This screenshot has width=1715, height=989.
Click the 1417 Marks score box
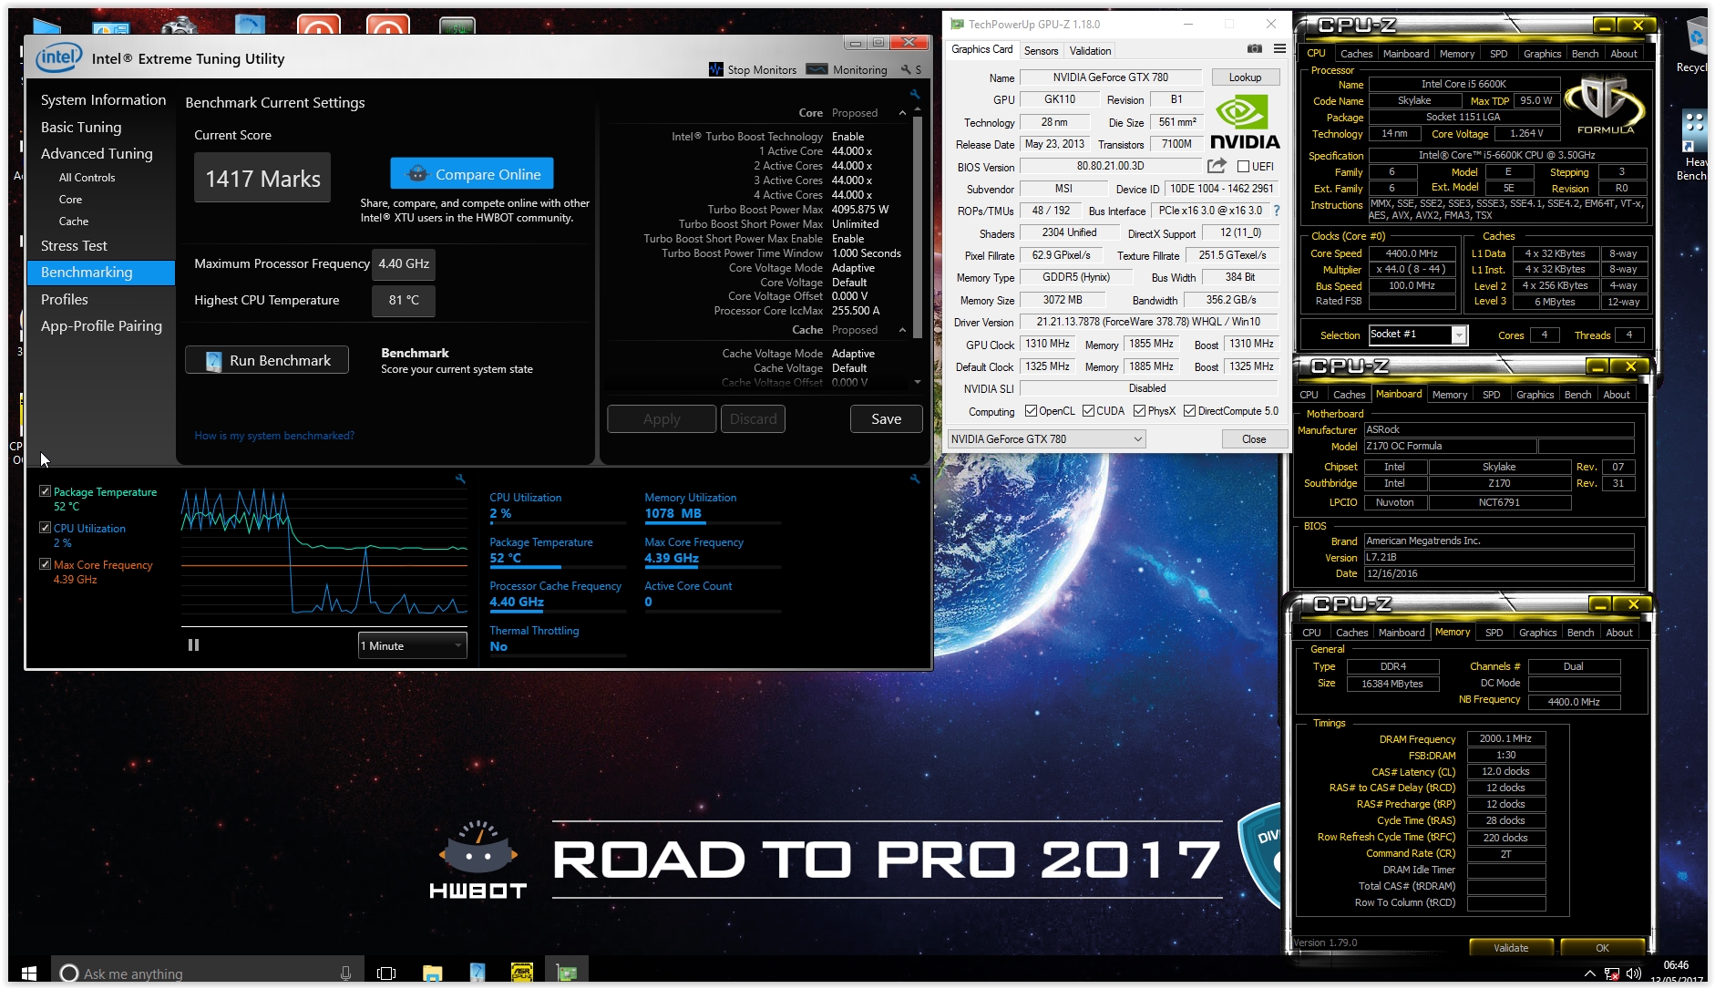click(262, 178)
